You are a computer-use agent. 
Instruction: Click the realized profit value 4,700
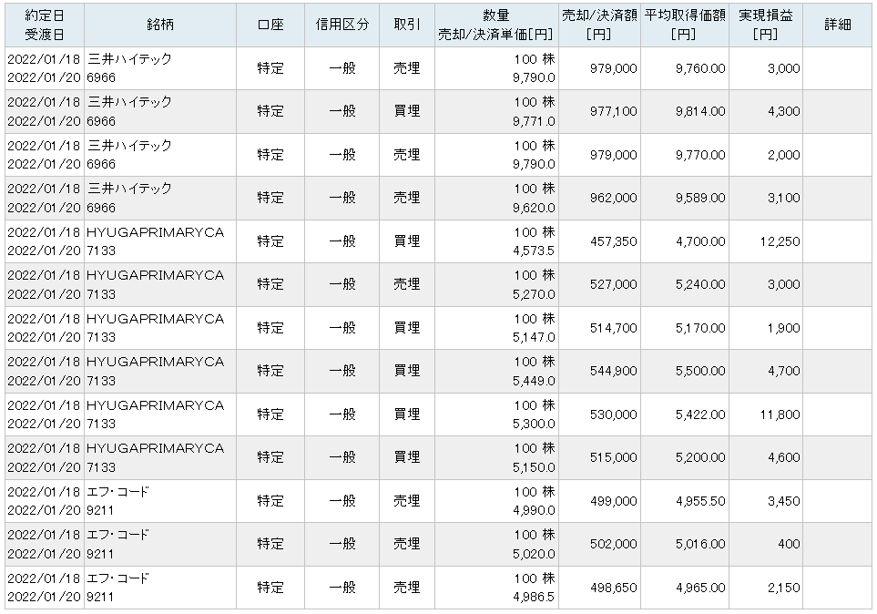pos(783,371)
